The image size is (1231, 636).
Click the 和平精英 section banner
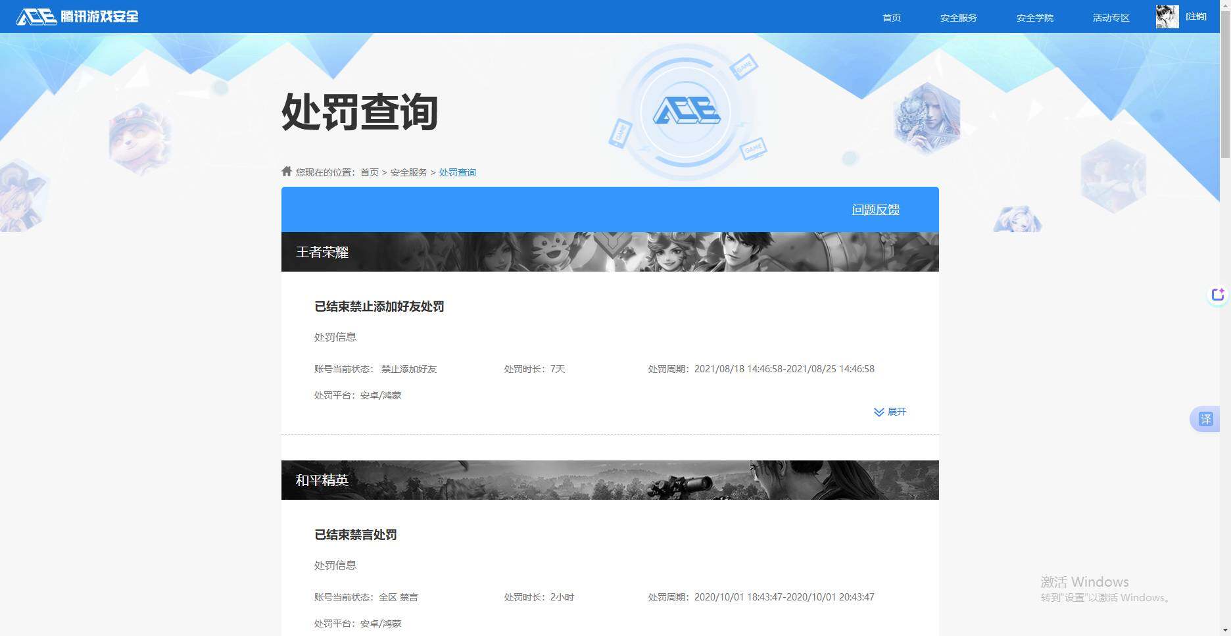coord(610,480)
